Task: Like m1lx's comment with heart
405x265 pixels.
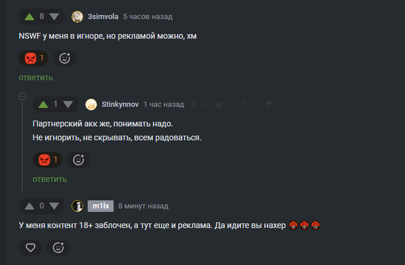Action: coord(31,248)
